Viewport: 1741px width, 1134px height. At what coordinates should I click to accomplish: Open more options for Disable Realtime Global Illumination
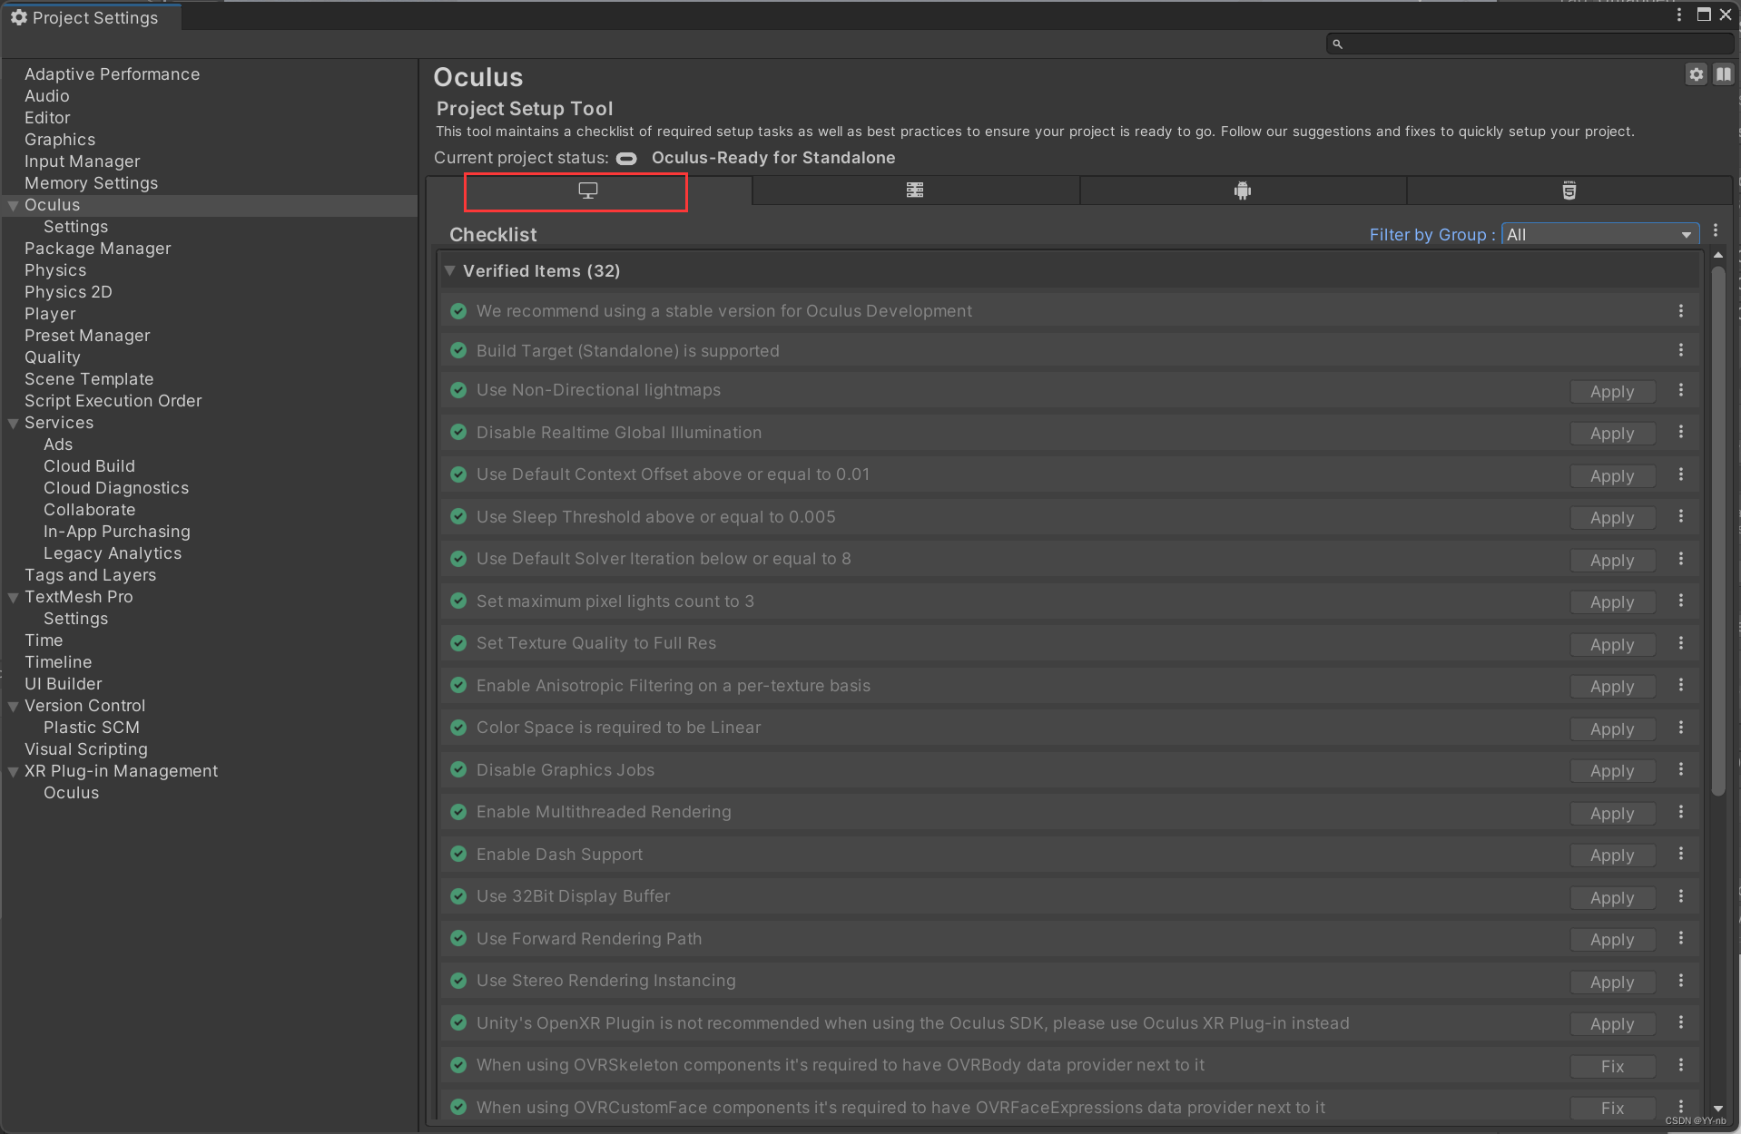[1681, 432]
